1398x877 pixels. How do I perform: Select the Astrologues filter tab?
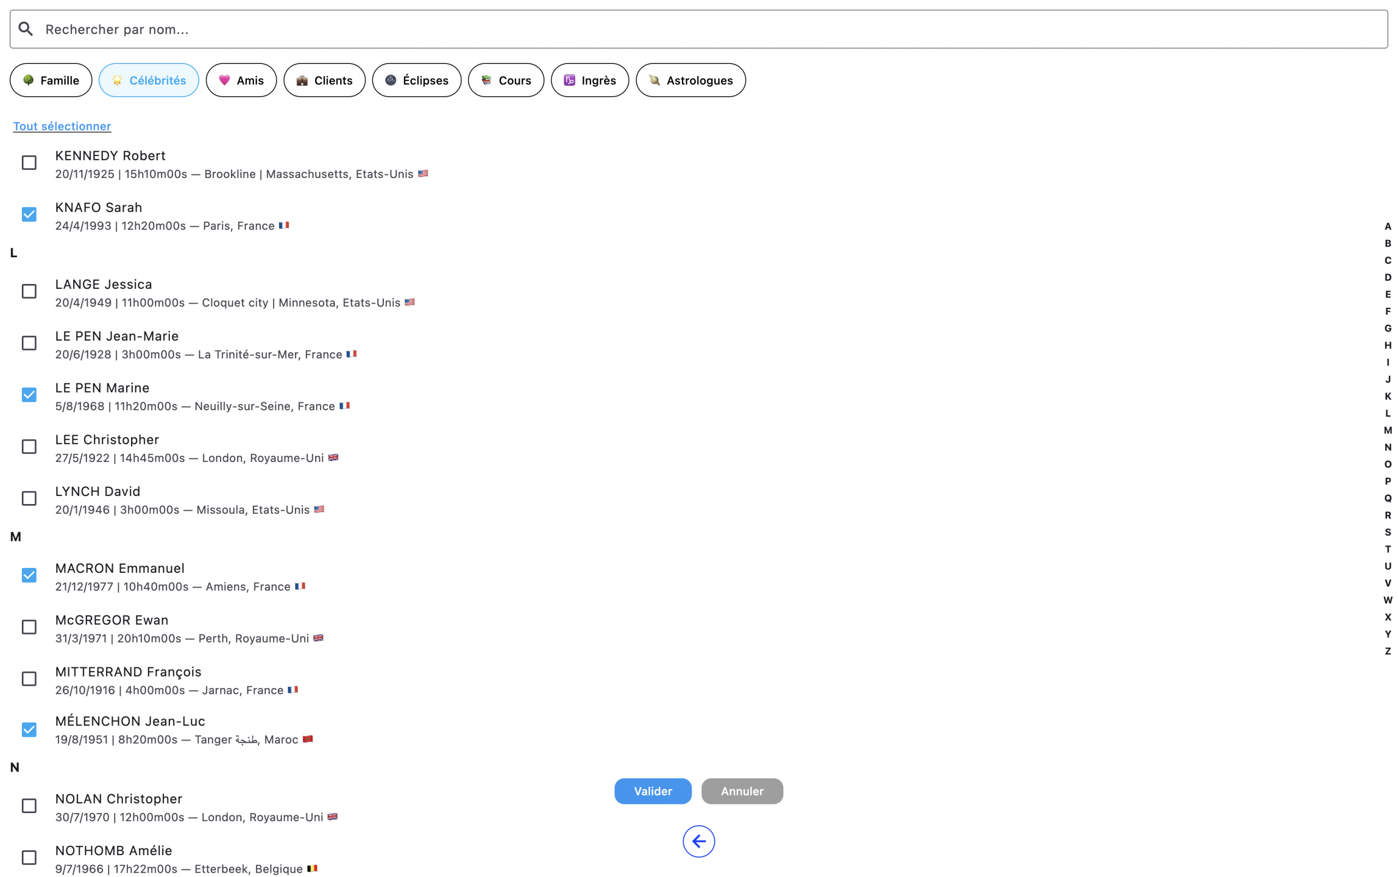(x=690, y=80)
